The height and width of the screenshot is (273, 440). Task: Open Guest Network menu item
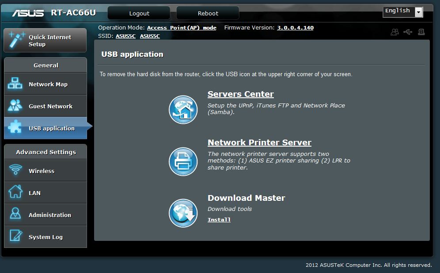coord(46,106)
